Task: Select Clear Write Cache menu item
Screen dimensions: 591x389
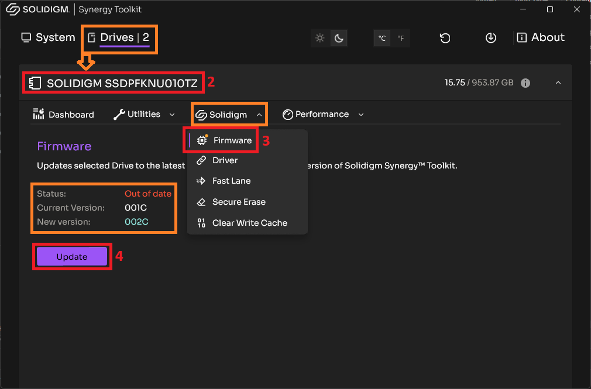Action: [248, 223]
